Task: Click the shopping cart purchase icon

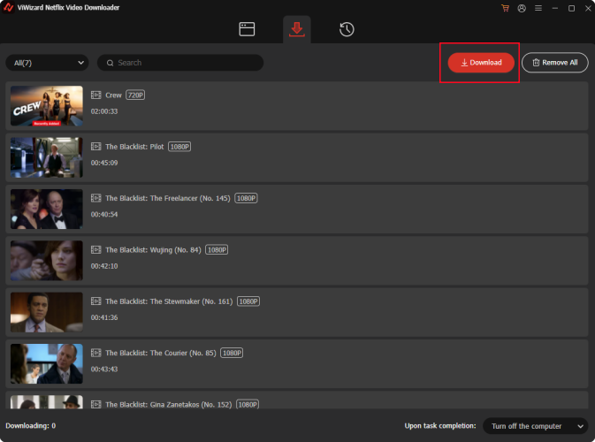Action: point(505,8)
